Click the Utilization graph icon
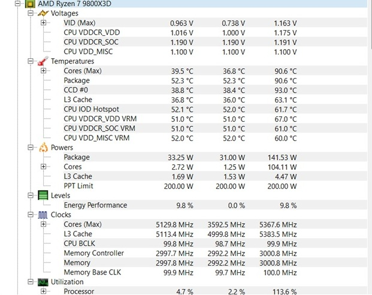Viewport: 372px width, 295px height. [x=43, y=282]
